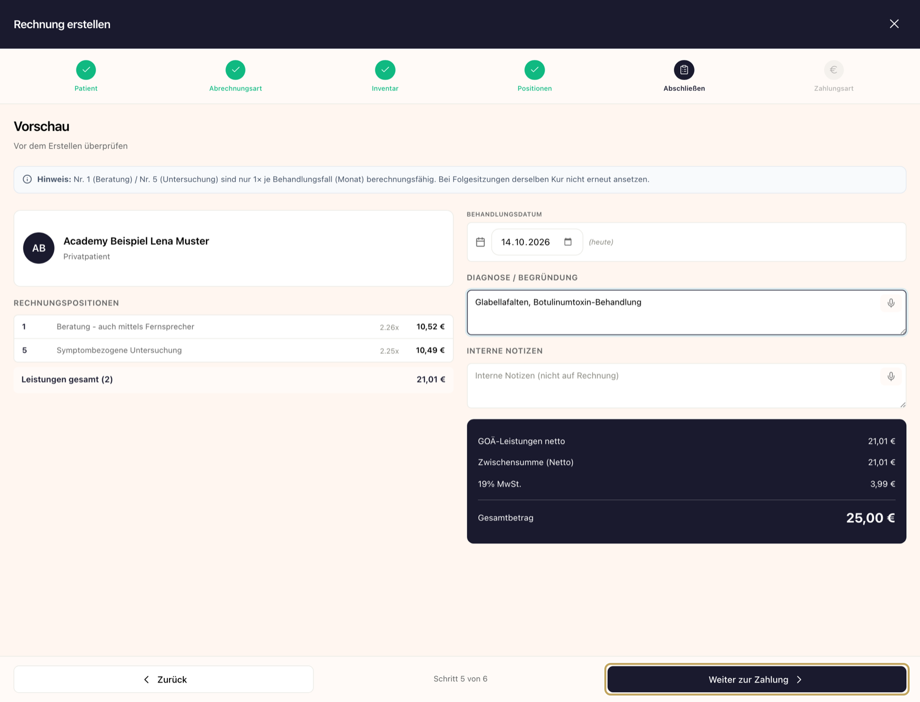Viewport: 920px width, 702px height.
Task: Select the Beratung - auch mittels Fernsprecher row
Action: tap(233, 327)
